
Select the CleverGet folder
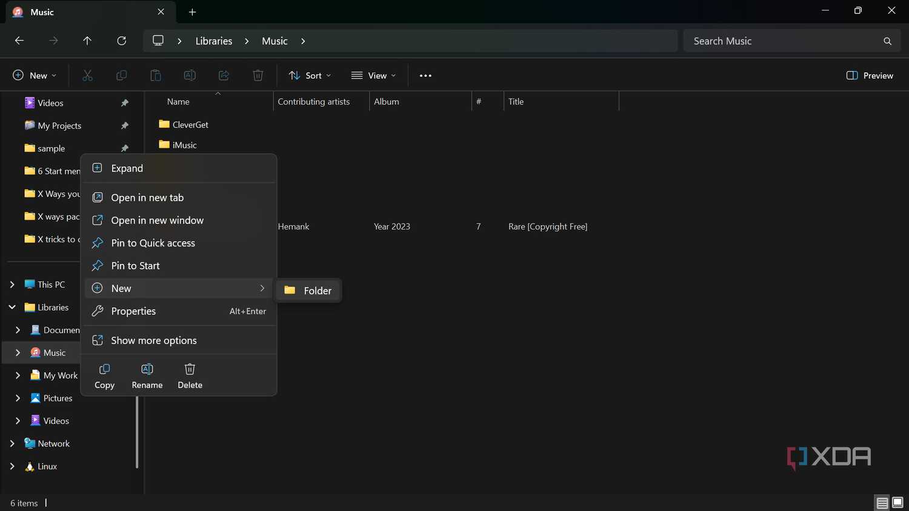[184, 125]
